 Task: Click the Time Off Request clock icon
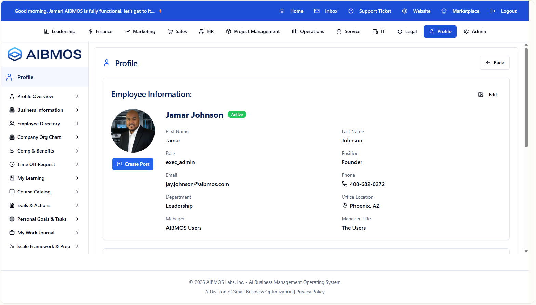pyautogui.click(x=12, y=164)
